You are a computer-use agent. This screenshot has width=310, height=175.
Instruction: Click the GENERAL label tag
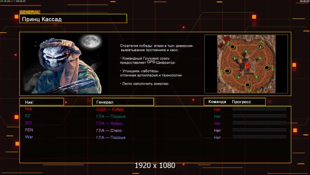click(30, 12)
